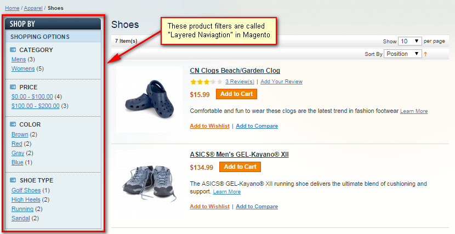Open the Sort By Position dropdown
Viewport: 455px width, 234px height.
(402, 54)
